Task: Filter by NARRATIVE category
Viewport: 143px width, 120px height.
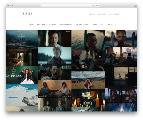Action: (x=98, y=25)
